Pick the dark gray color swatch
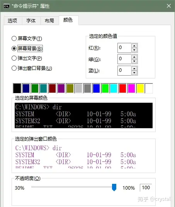Screen dimensions: 175x207 [x=87, y=88]
